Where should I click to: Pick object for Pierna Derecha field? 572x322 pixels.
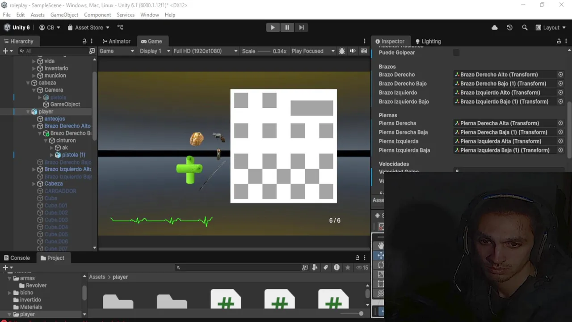[x=560, y=123]
